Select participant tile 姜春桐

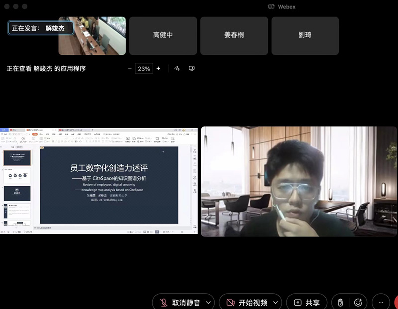point(234,36)
